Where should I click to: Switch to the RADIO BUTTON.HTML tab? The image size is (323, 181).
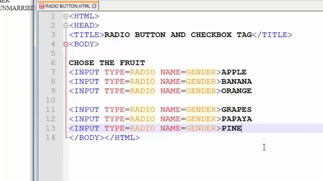[68, 6]
